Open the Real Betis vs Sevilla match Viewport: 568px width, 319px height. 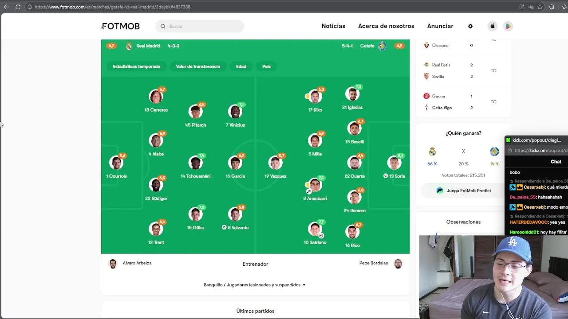[463, 71]
